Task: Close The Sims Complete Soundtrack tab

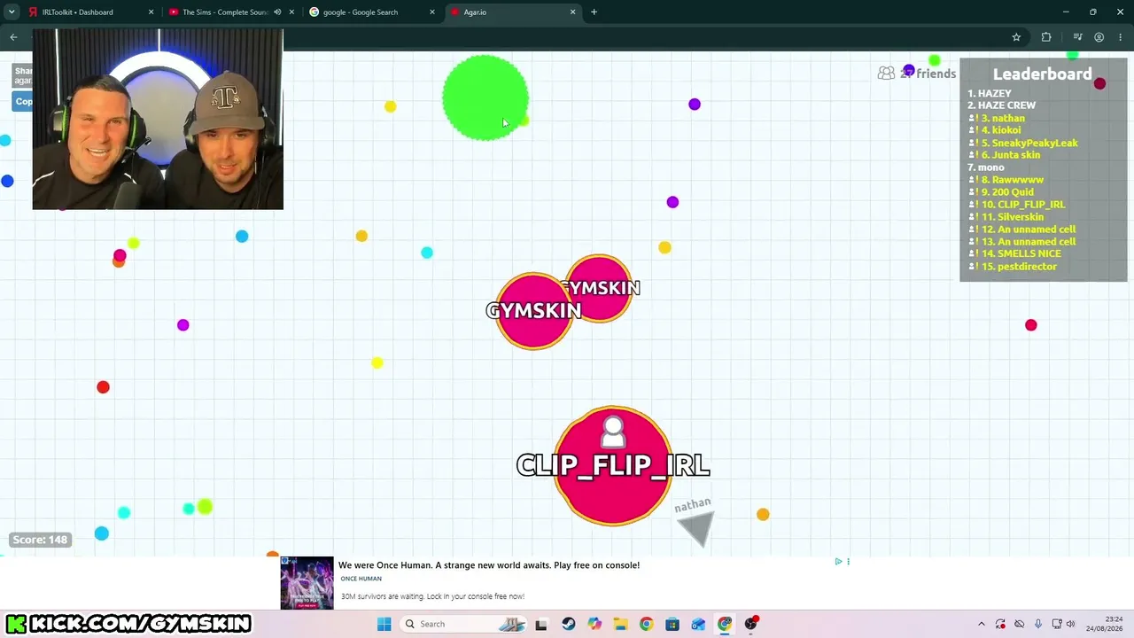Action: (291, 12)
